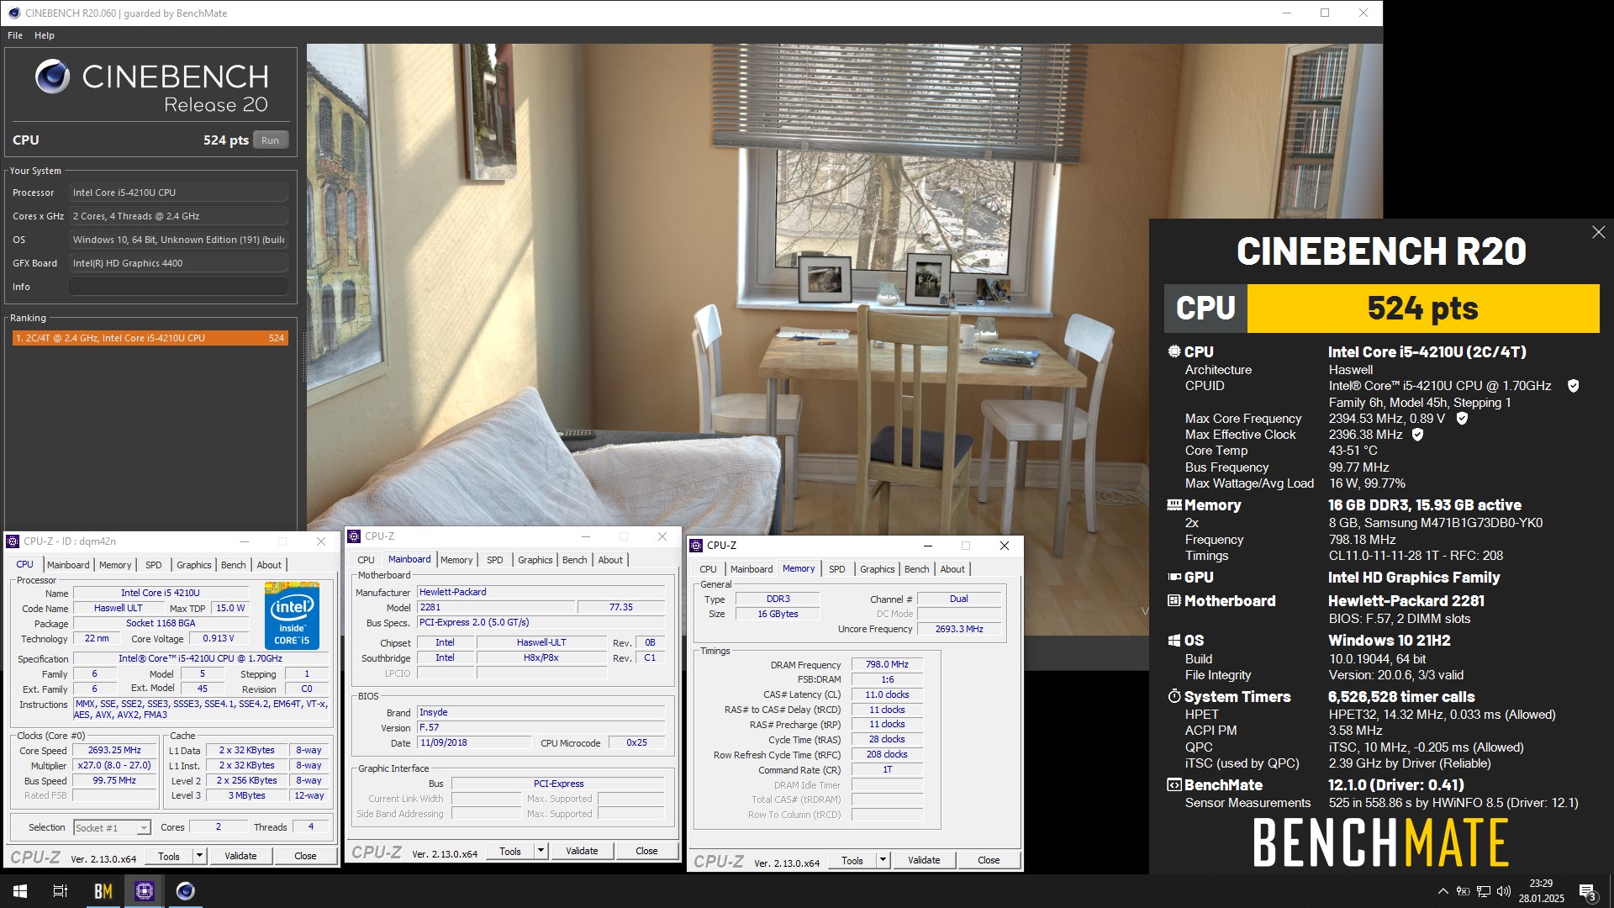
Task: Click Tools button in the Mainboard CPU-Z window
Action: [510, 852]
